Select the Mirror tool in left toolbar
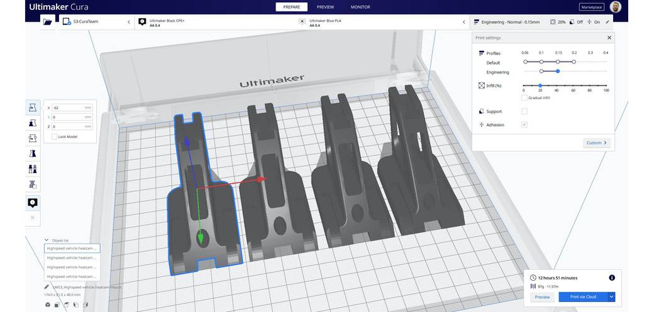The height and width of the screenshot is (312, 654). [33, 153]
